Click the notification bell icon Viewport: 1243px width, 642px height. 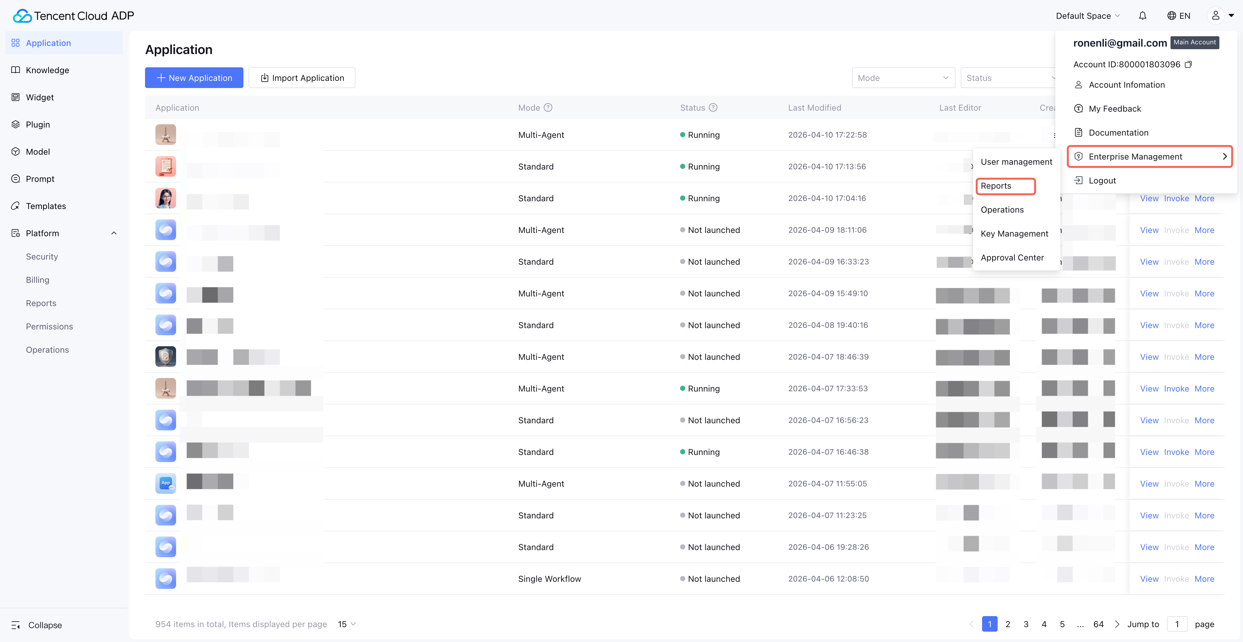click(1142, 16)
